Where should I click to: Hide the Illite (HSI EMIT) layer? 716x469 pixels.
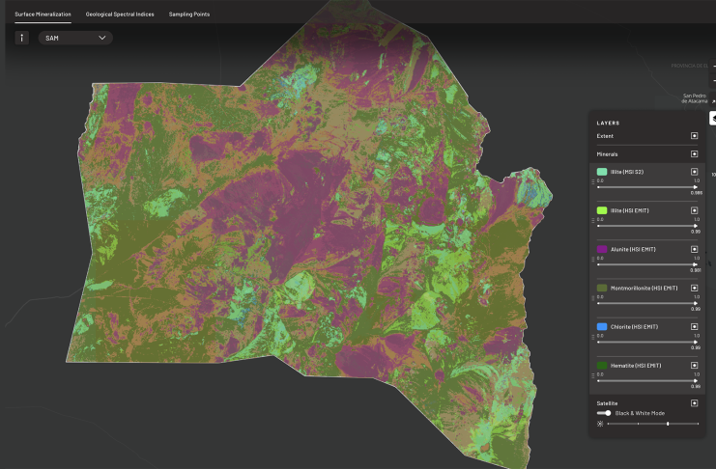694,209
